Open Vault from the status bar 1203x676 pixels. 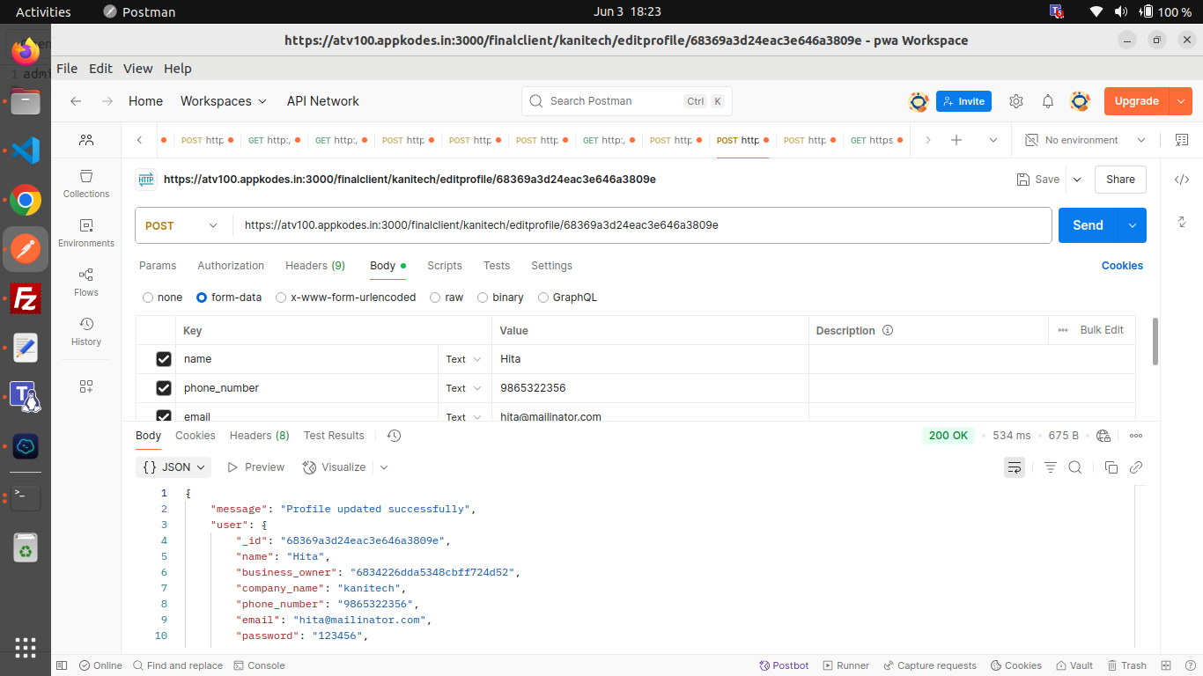[1074, 665]
